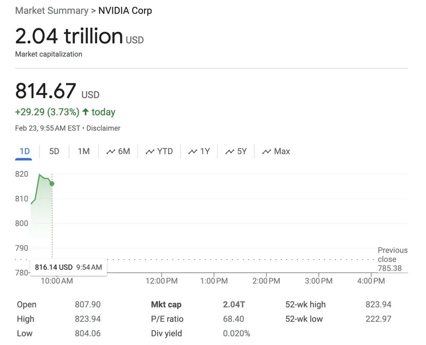426x345 pixels.
Task: Switch to the 5D chart tab
Action: 54,151
